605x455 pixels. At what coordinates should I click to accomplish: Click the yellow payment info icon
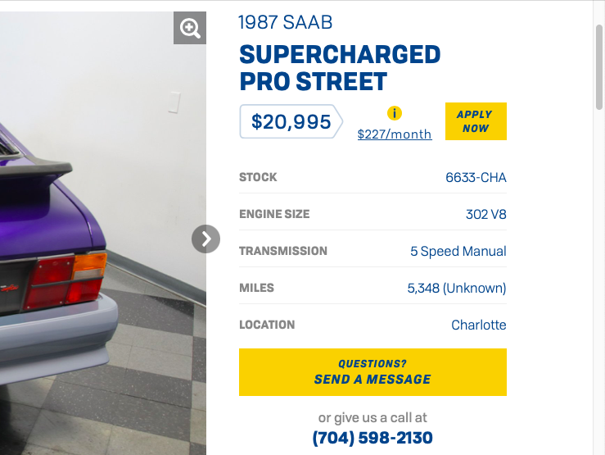point(395,114)
